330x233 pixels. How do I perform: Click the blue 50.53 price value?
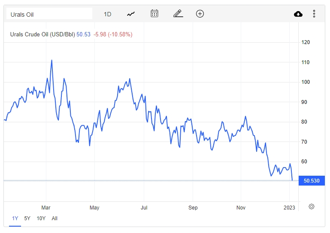[83, 34]
